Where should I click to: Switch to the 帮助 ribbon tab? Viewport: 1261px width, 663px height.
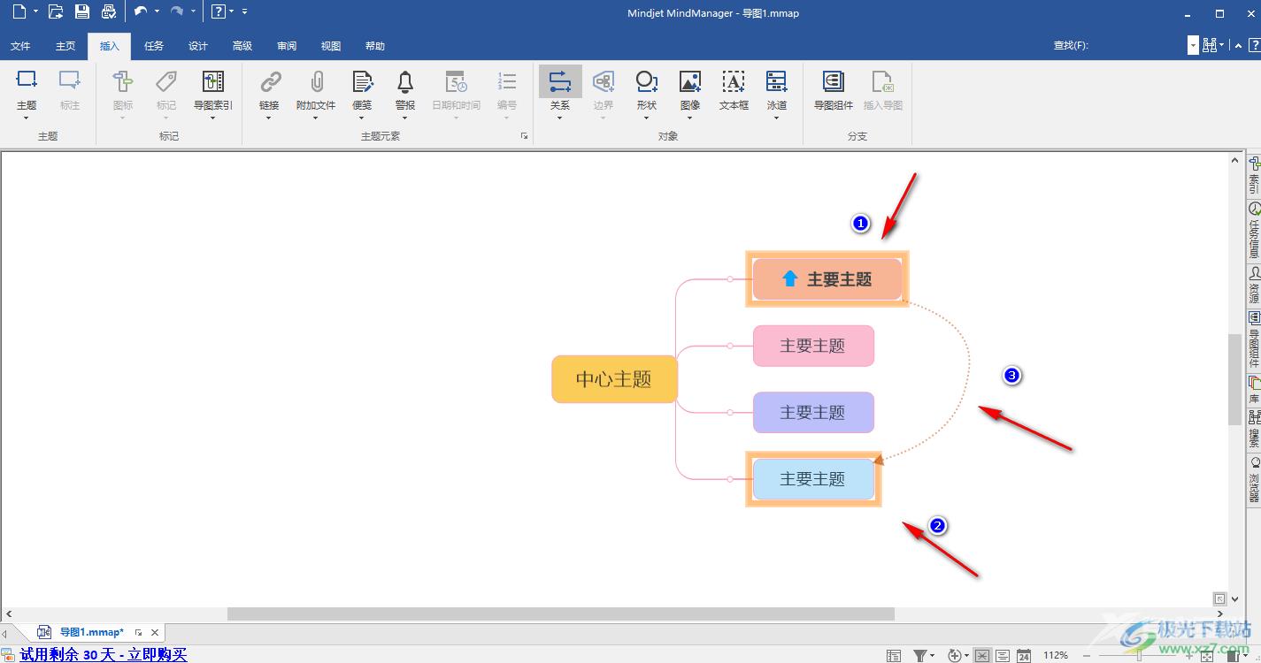375,46
